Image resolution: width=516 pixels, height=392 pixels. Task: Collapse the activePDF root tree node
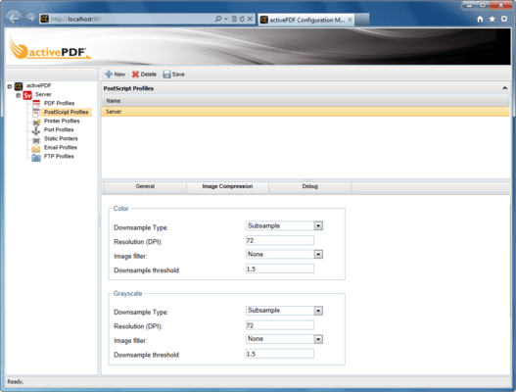pos(10,86)
